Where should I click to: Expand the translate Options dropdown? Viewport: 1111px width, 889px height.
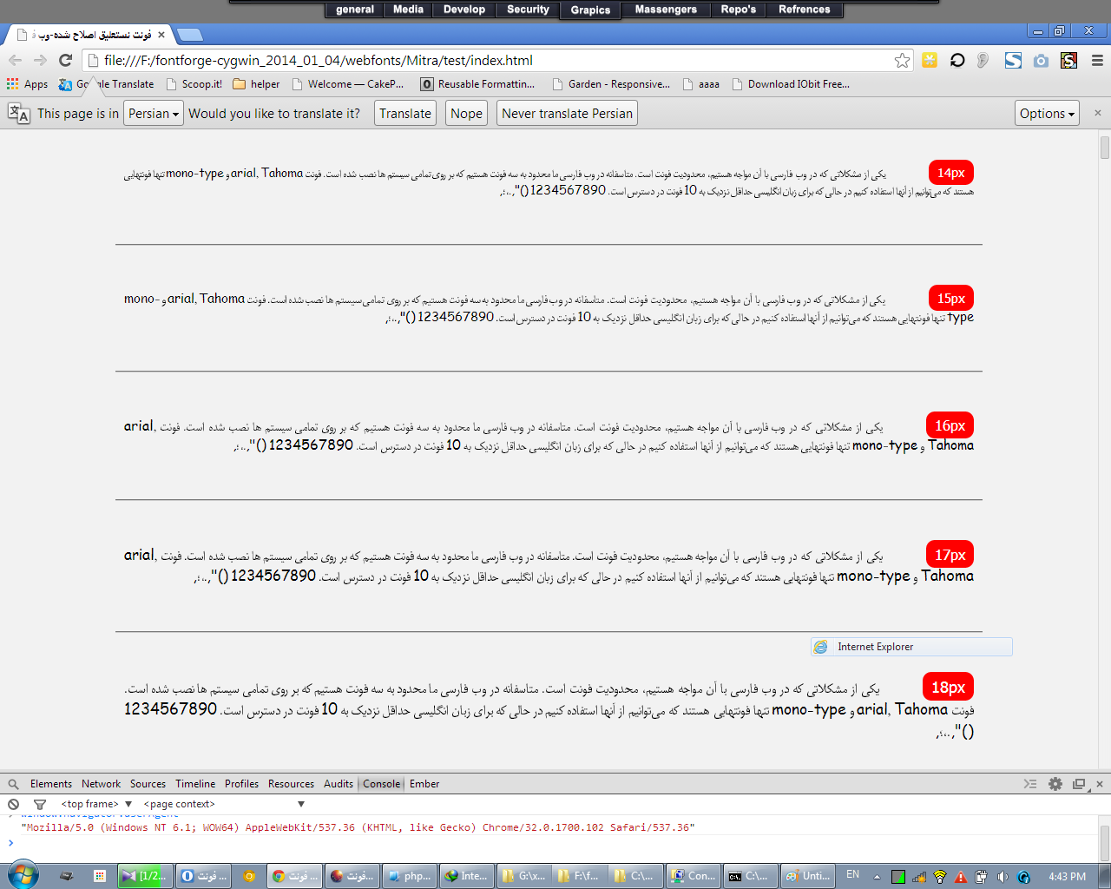1047,114
